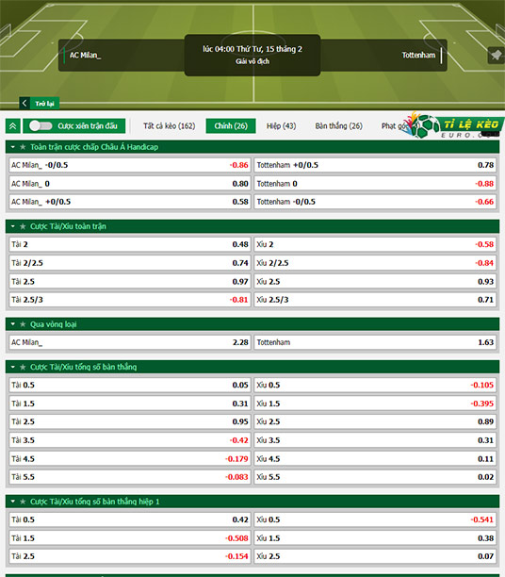This screenshot has width=505, height=577.
Task: Switch to the Bàn thắng (26) tab
Action: coord(339,125)
